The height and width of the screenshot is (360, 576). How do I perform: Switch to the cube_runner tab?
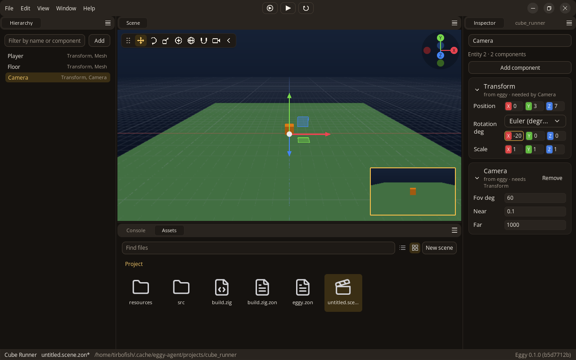[530, 23]
